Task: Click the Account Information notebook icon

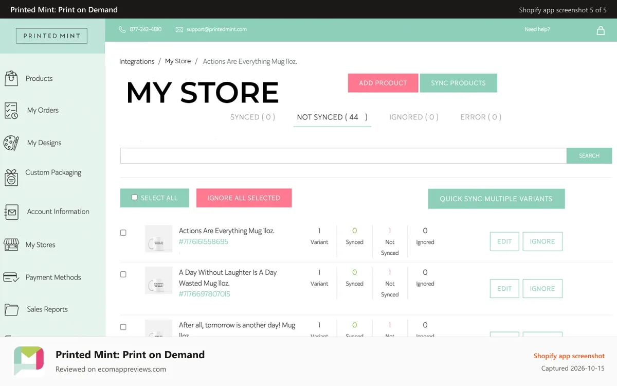Action: [11, 212]
